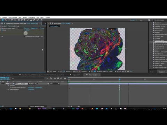
Task: Click the current time 0:00:02:00 in timeline
Action: (x=5, y=78)
